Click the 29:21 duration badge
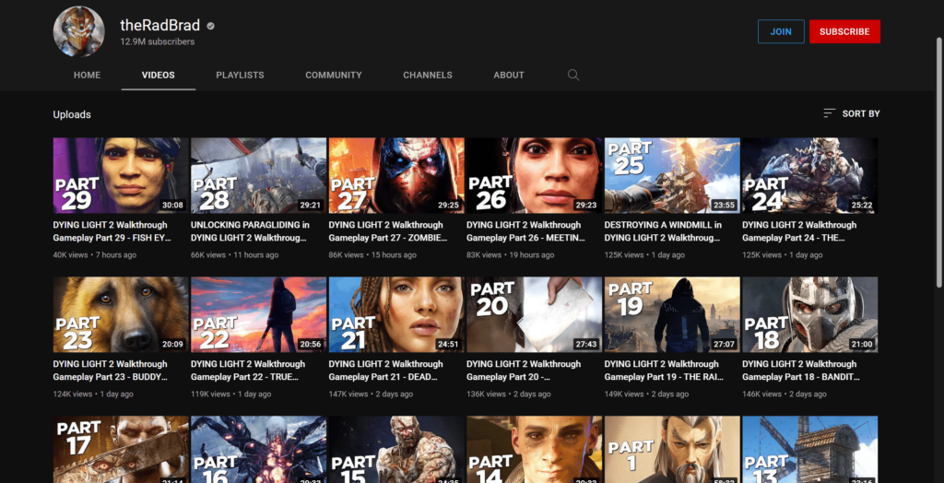This screenshot has width=944, height=483. pyautogui.click(x=311, y=205)
